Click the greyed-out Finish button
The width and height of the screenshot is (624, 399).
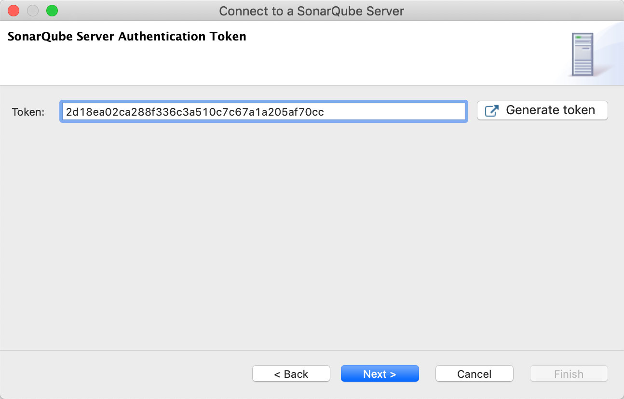tap(569, 374)
